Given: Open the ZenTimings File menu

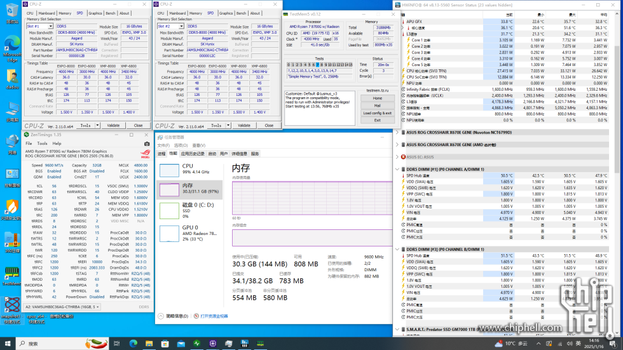Looking at the screenshot, I should [29, 144].
